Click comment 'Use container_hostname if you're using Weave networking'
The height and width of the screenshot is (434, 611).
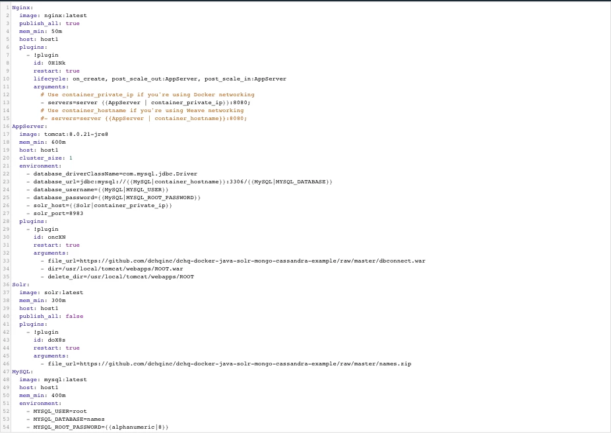coord(142,111)
